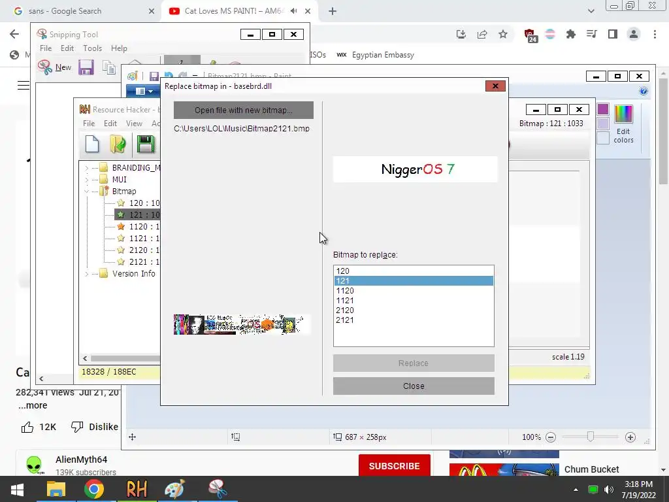This screenshot has width=669, height=502.
Task: Click the green save floppy icon in Resource Hacker
Action: [146, 144]
